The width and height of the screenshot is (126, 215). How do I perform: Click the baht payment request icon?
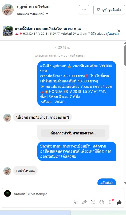pyautogui.click(x=110, y=202)
